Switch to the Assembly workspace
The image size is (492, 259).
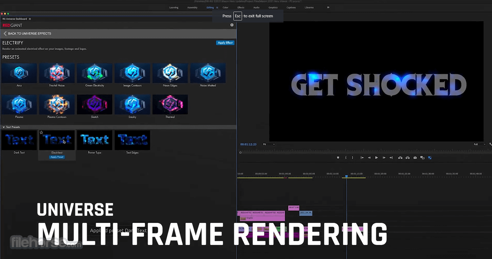click(x=193, y=8)
